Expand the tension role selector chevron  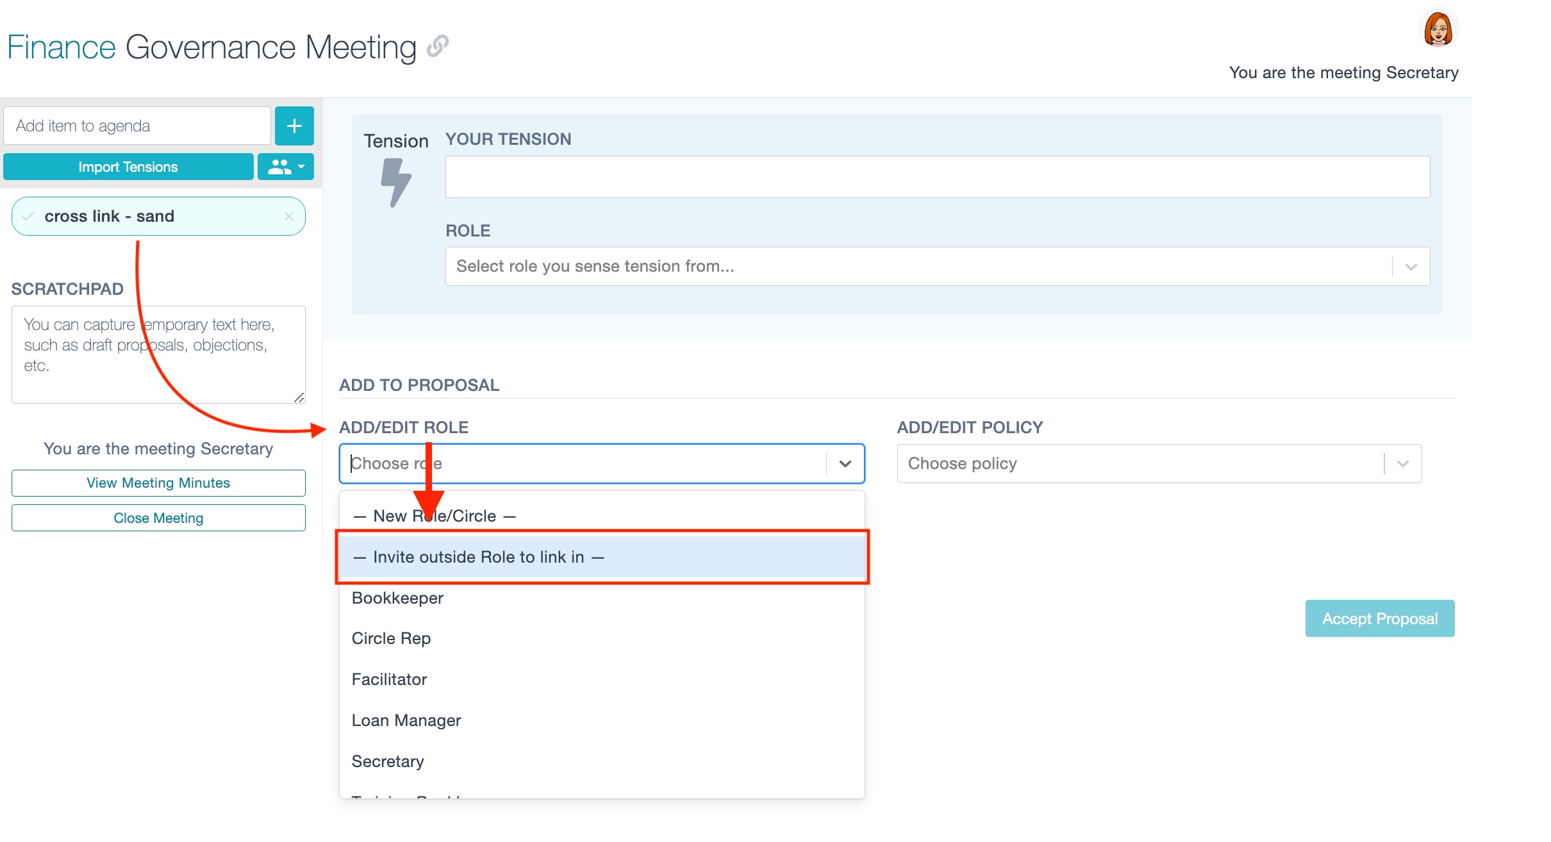(x=1411, y=267)
